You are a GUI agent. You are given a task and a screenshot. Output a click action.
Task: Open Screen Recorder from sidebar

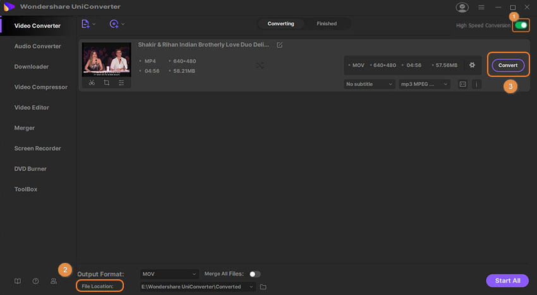(38, 148)
